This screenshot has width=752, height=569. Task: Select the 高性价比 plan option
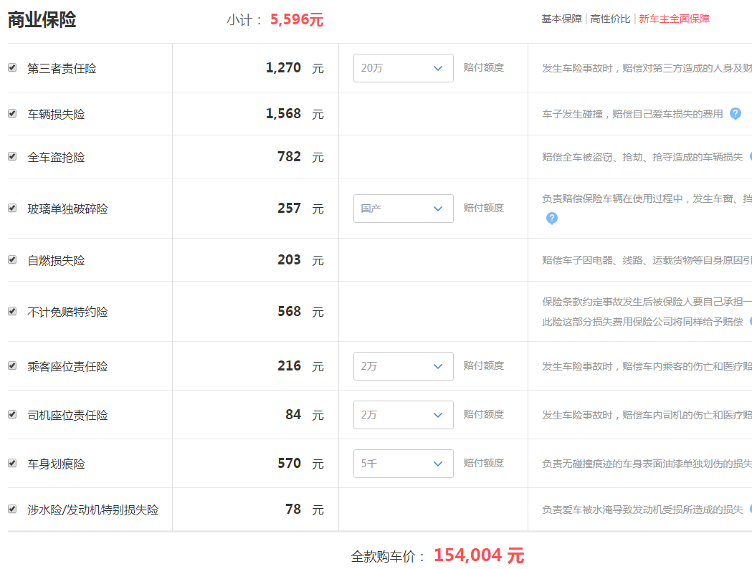[x=610, y=19]
